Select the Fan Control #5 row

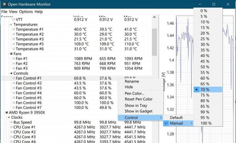(59, 98)
